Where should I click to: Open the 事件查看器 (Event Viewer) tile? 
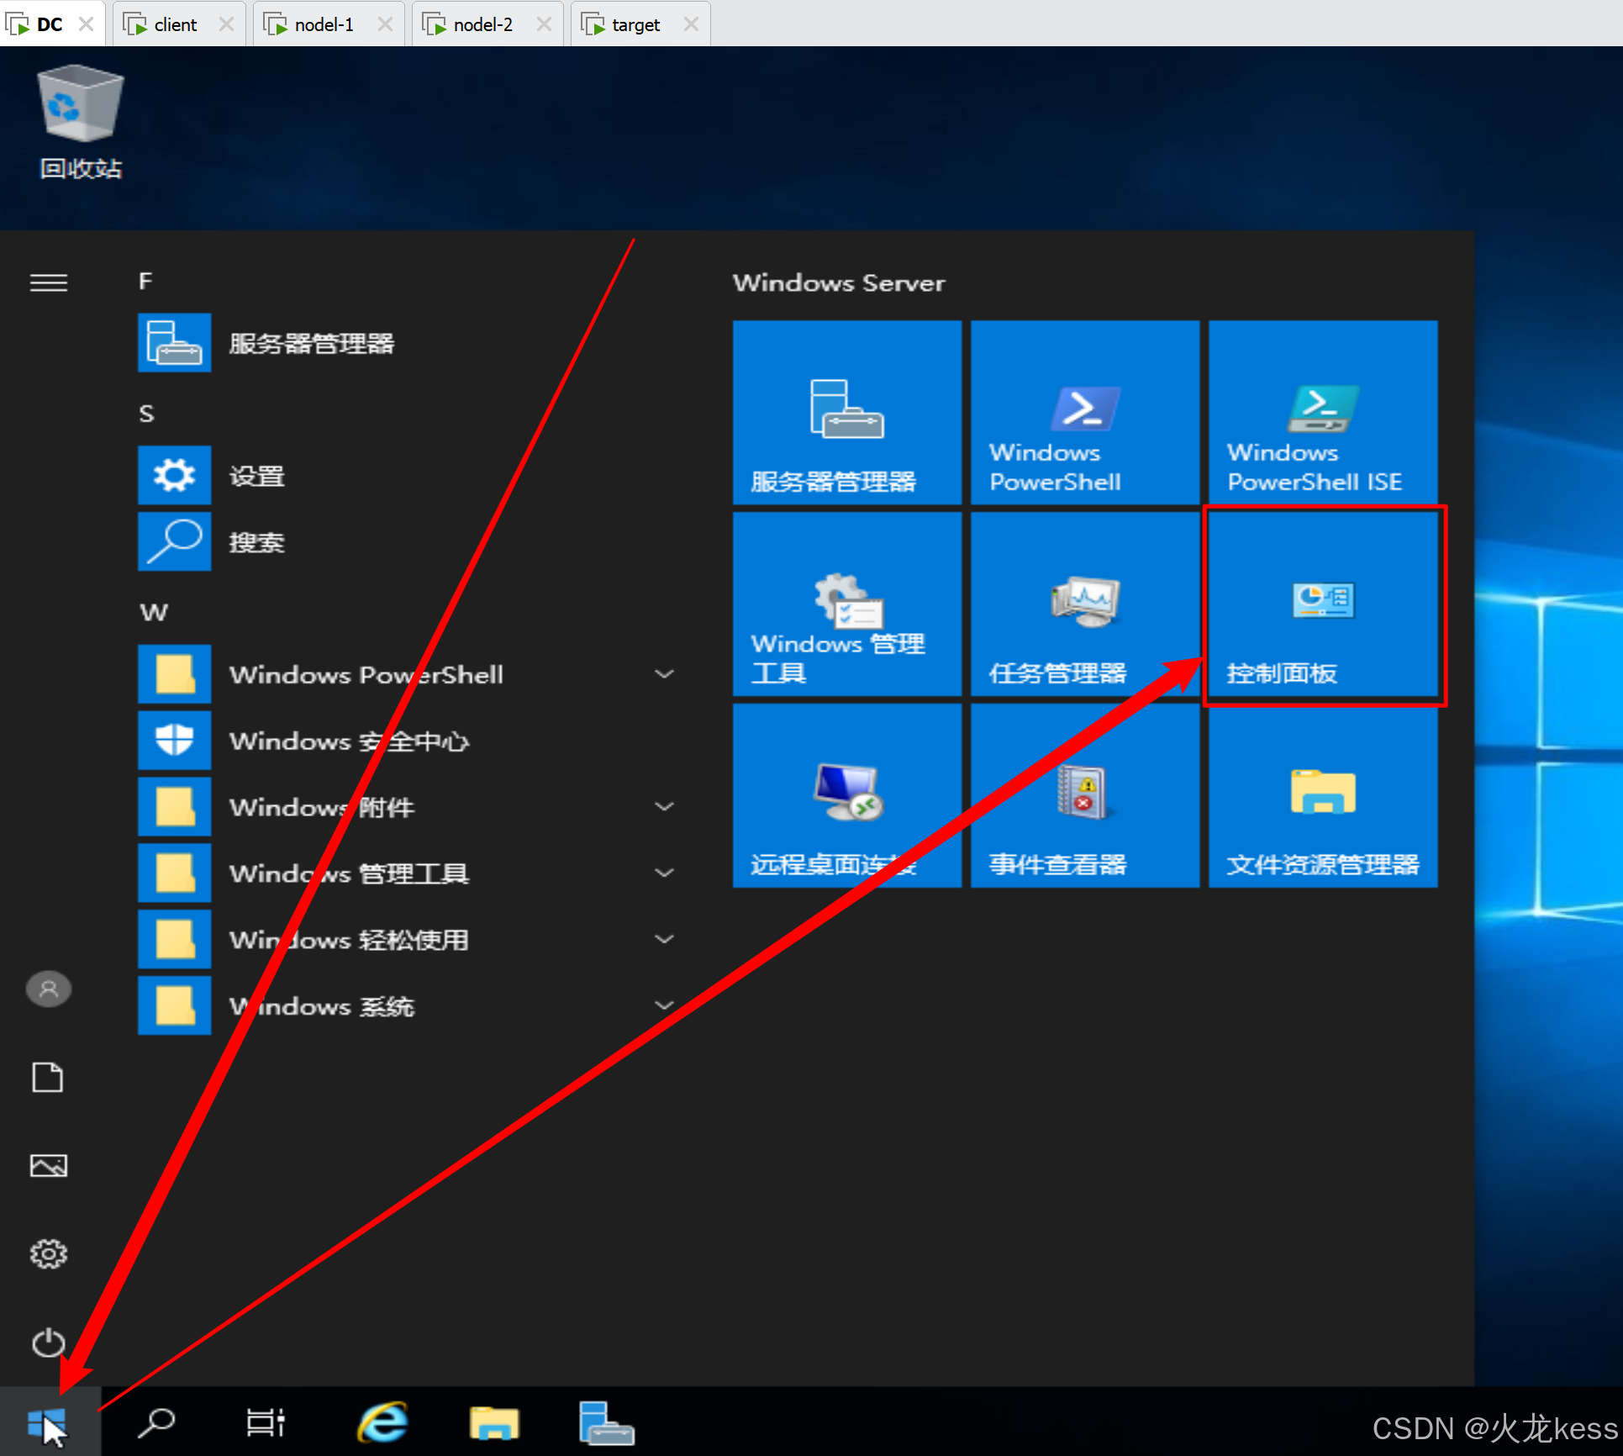[1084, 796]
